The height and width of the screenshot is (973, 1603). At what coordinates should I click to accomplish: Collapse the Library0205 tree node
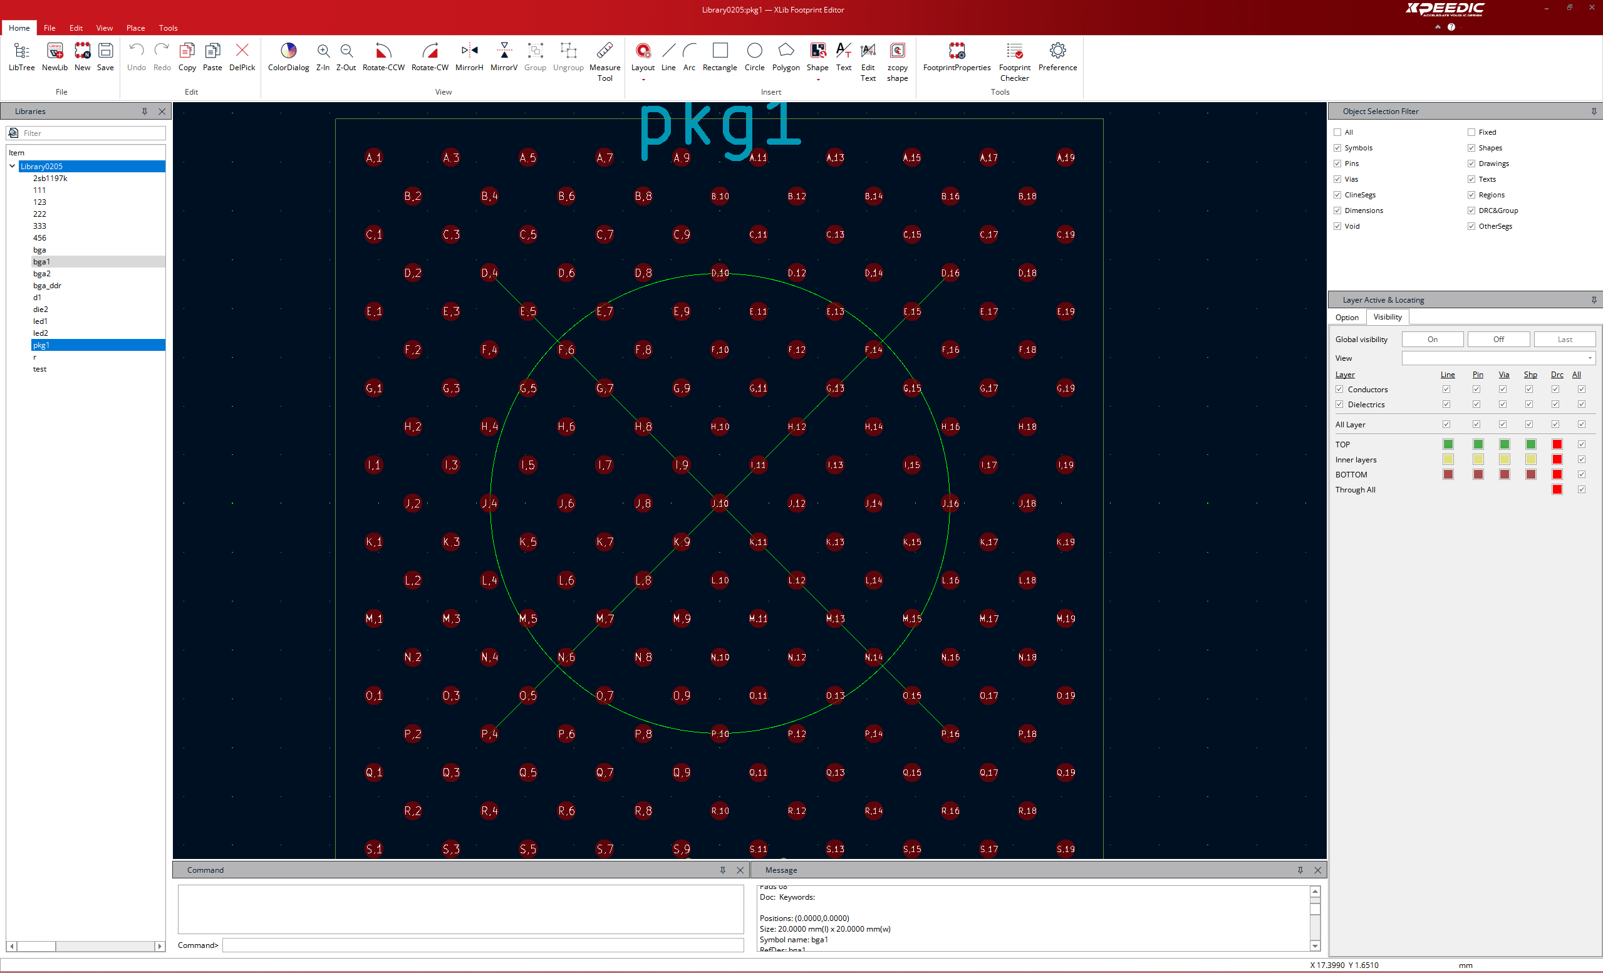click(x=13, y=166)
